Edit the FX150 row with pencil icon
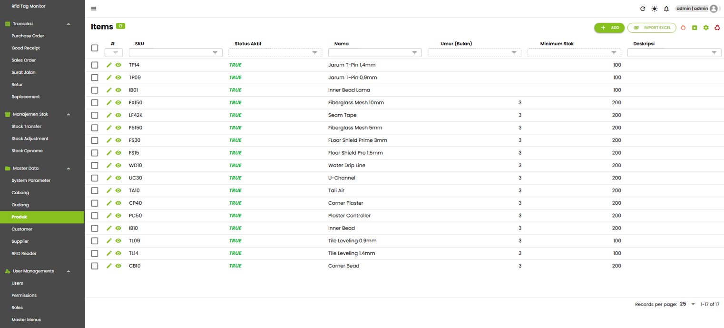The height and width of the screenshot is (328, 724). 109,102
